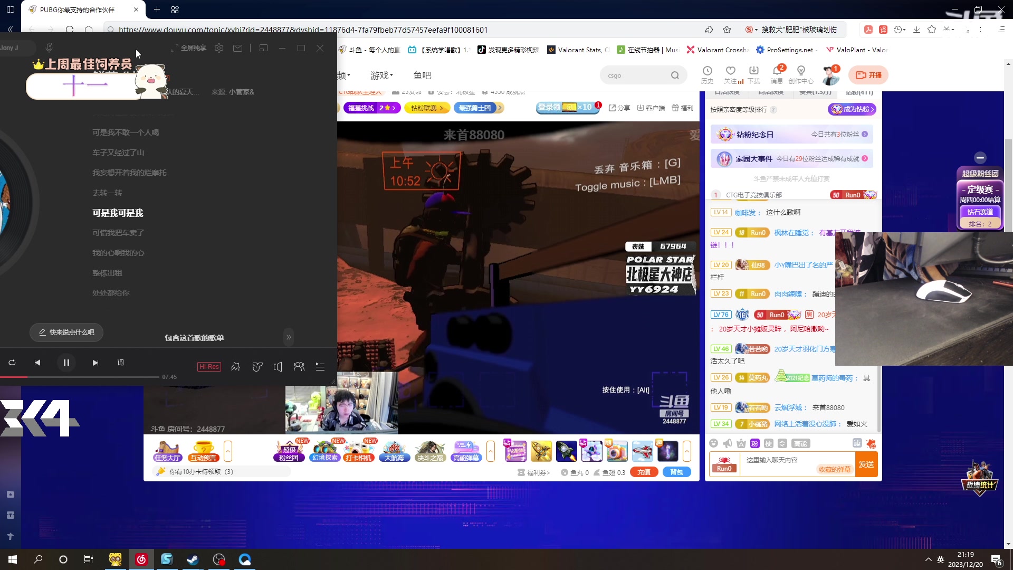
Task: Click the music player volume speaker icon
Action: pyautogui.click(x=278, y=366)
